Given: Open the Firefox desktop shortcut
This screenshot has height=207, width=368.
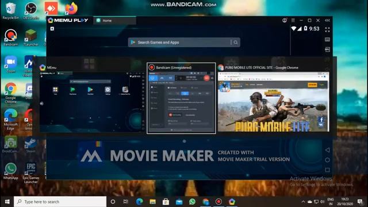Looking at the screenshot, I should pos(71,9).
